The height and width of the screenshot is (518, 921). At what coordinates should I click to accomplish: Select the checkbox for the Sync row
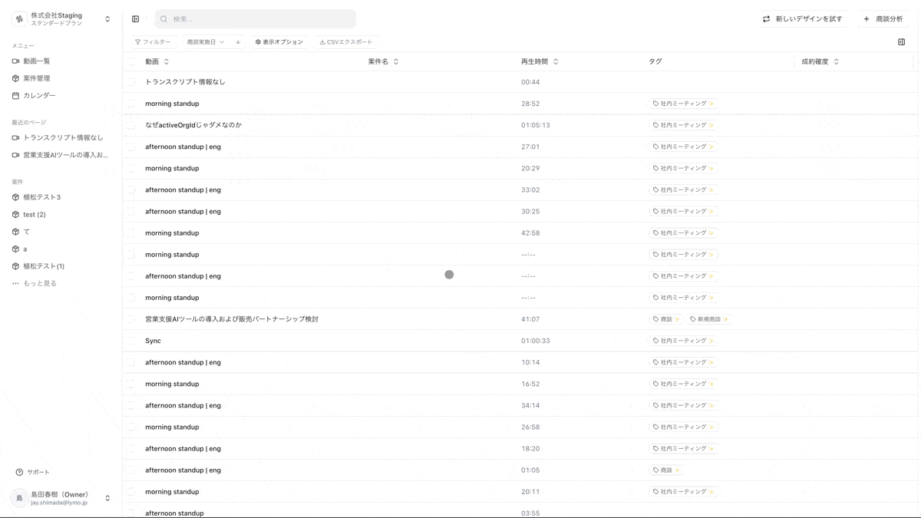tap(131, 341)
